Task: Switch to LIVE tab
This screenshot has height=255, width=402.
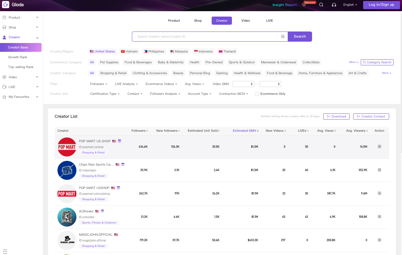Action: click(x=269, y=21)
